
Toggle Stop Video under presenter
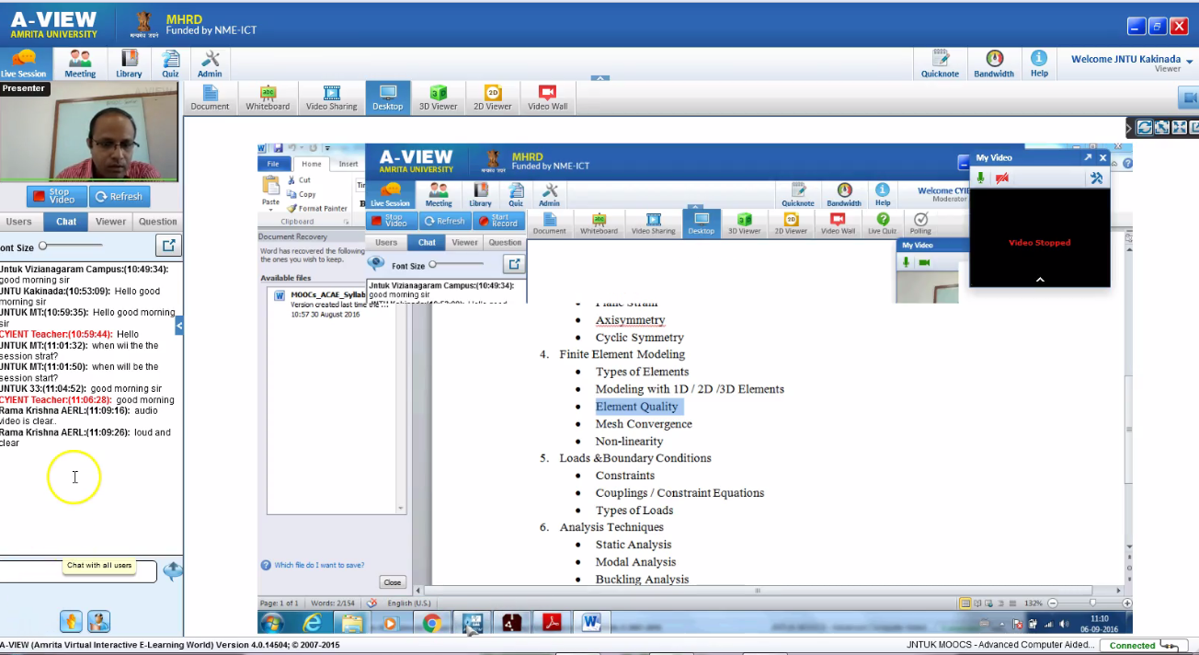pyautogui.click(x=57, y=196)
